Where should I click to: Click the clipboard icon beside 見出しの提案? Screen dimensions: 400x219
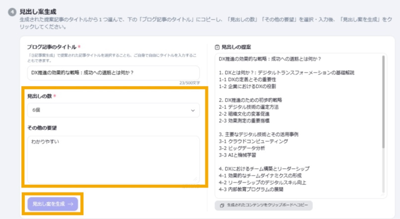coord(217,48)
